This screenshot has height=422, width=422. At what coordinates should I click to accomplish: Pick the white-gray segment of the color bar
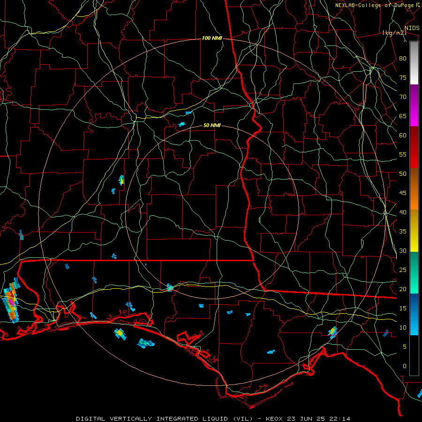point(414,63)
